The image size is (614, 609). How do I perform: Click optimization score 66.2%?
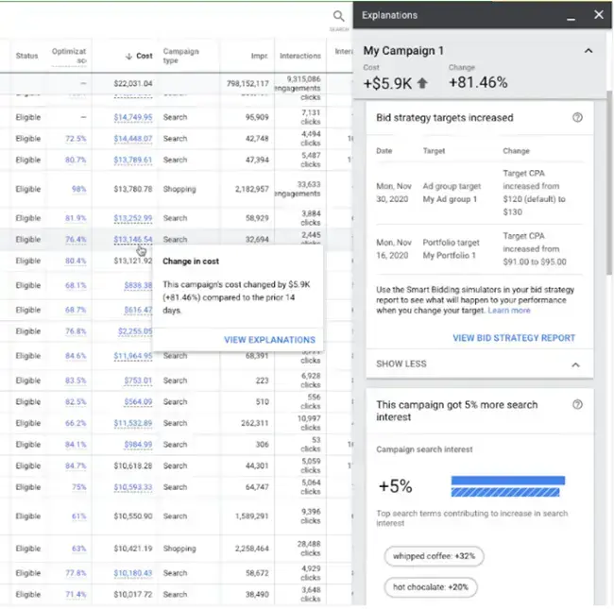coord(76,423)
